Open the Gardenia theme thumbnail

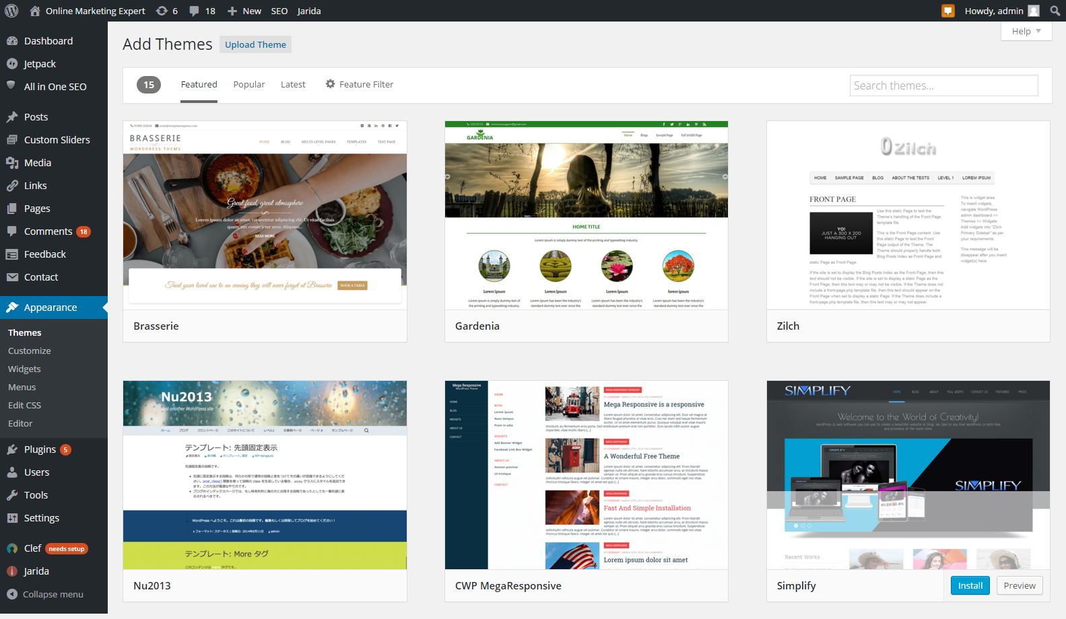pyautogui.click(x=587, y=215)
